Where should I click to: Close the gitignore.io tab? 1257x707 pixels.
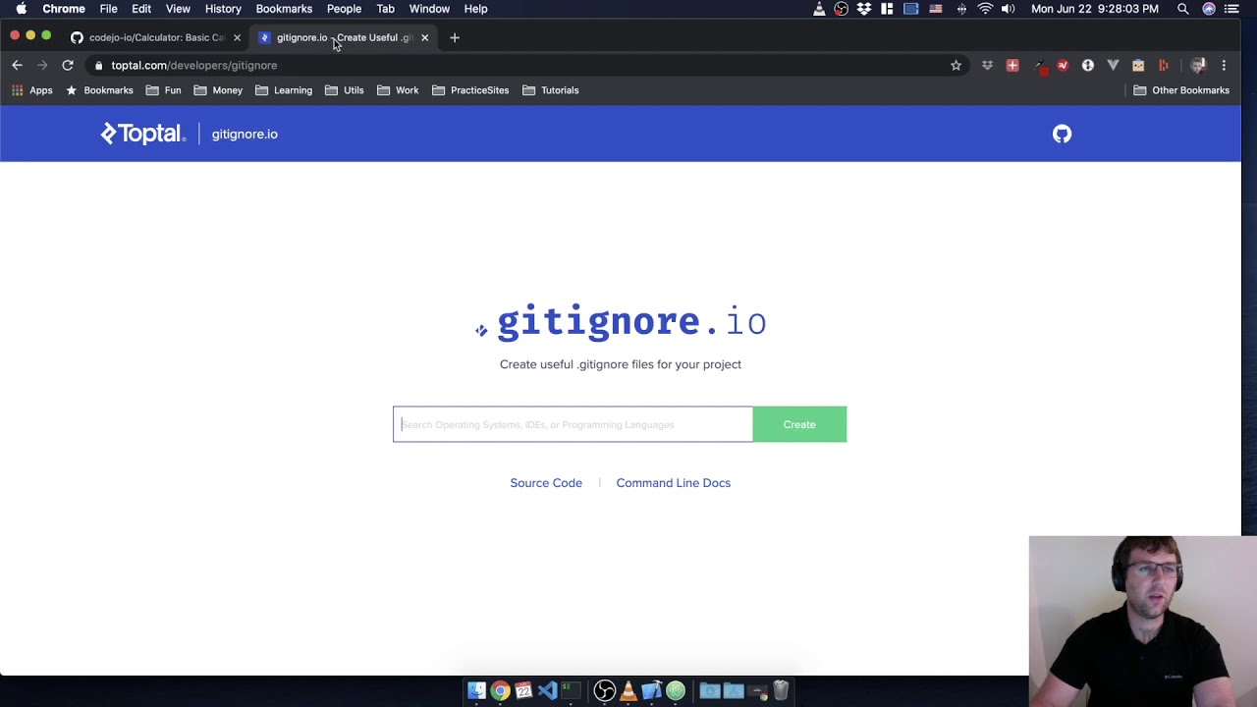[424, 37]
